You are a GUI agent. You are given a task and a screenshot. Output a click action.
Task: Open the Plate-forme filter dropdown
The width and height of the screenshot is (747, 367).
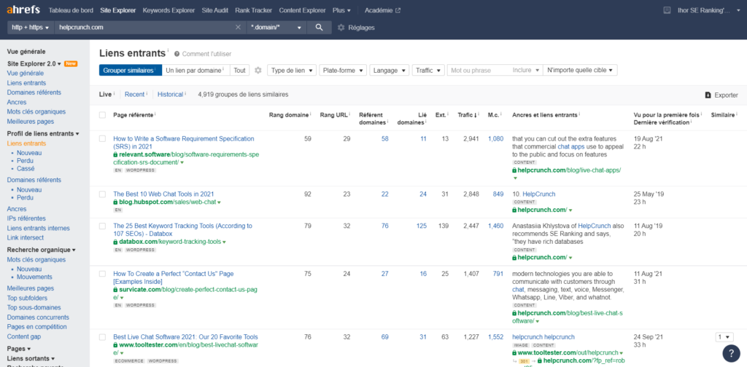(343, 71)
